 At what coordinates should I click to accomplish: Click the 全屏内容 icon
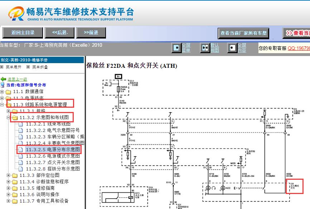point(232,48)
